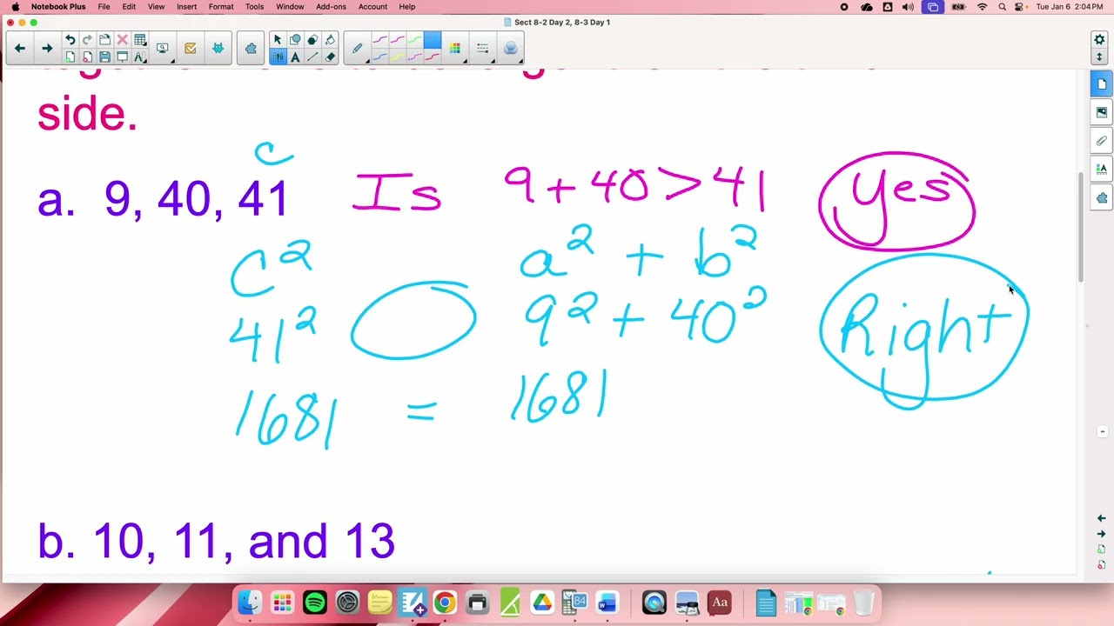
Task: Add a page using sidebar icon
Action: [1102, 549]
